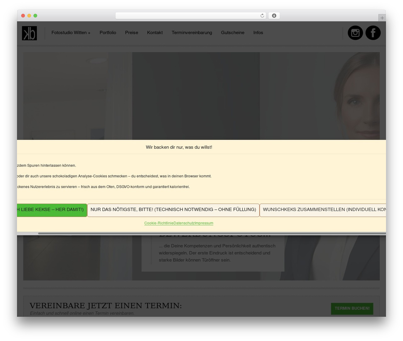Click the Termin buchen! button
403x341 pixels.
[x=352, y=309]
